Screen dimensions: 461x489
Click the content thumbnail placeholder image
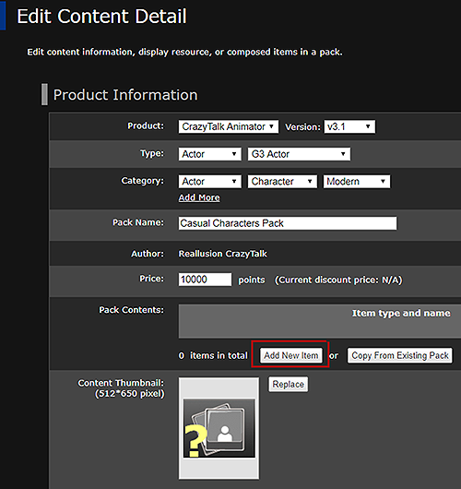coord(219,428)
